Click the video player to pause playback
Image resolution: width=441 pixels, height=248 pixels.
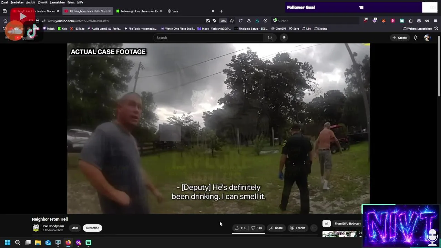[218, 128]
